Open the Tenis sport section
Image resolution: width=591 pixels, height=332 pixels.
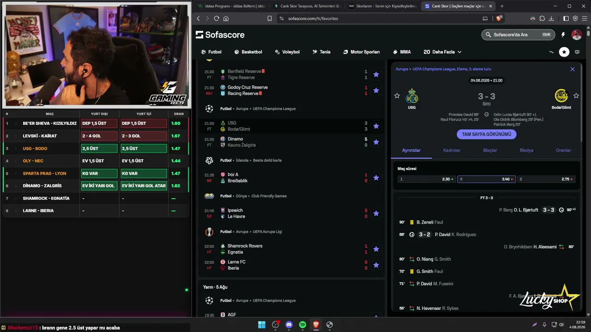tap(321, 52)
